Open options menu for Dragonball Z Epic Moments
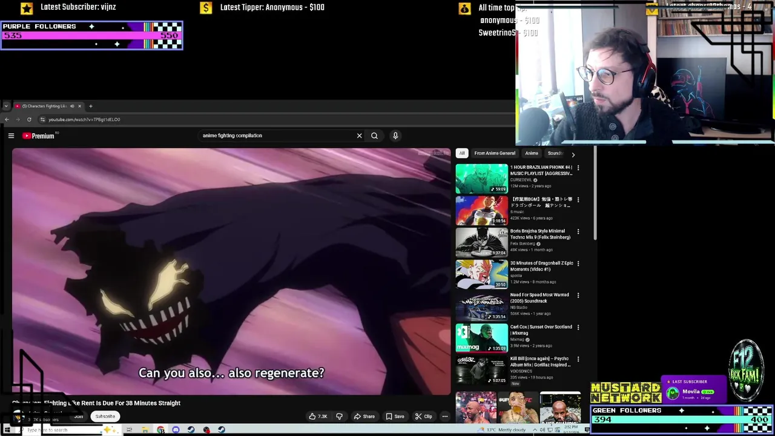Viewport: 775px width, 436px height. (578, 263)
